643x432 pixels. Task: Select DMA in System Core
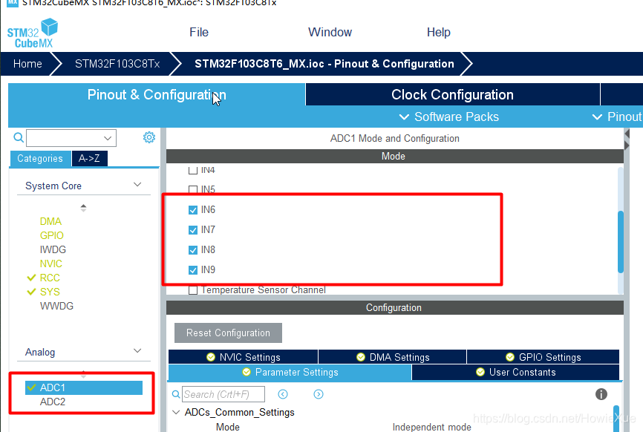click(x=50, y=222)
